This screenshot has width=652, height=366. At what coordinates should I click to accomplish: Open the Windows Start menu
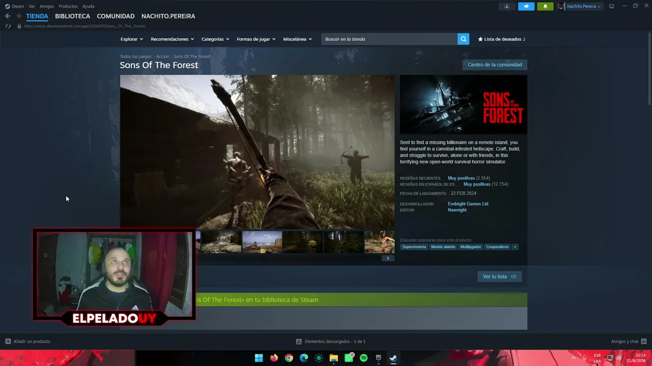(x=259, y=358)
